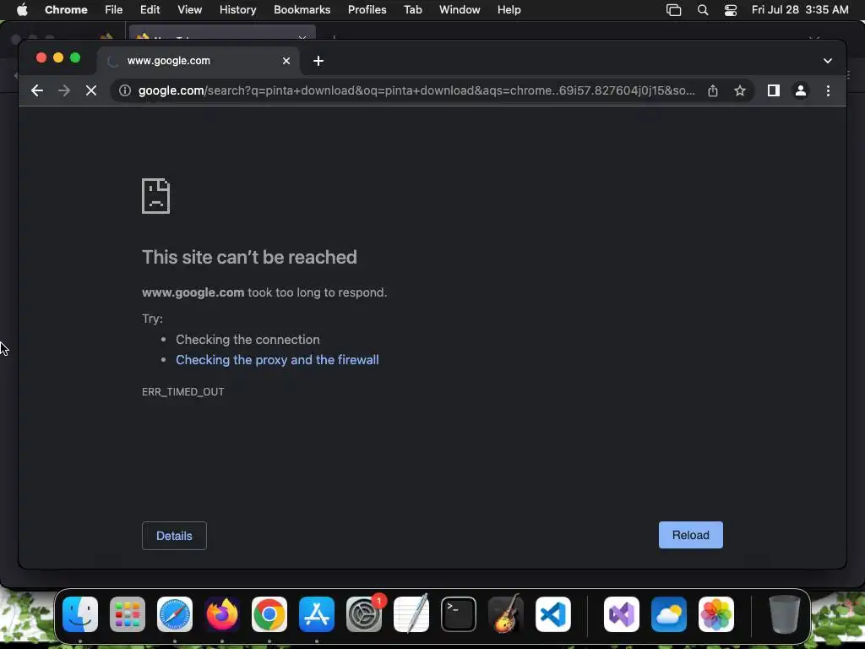Click the sad page error icon
Viewport: 865px width, 649px height.
(x=155, y=196)
